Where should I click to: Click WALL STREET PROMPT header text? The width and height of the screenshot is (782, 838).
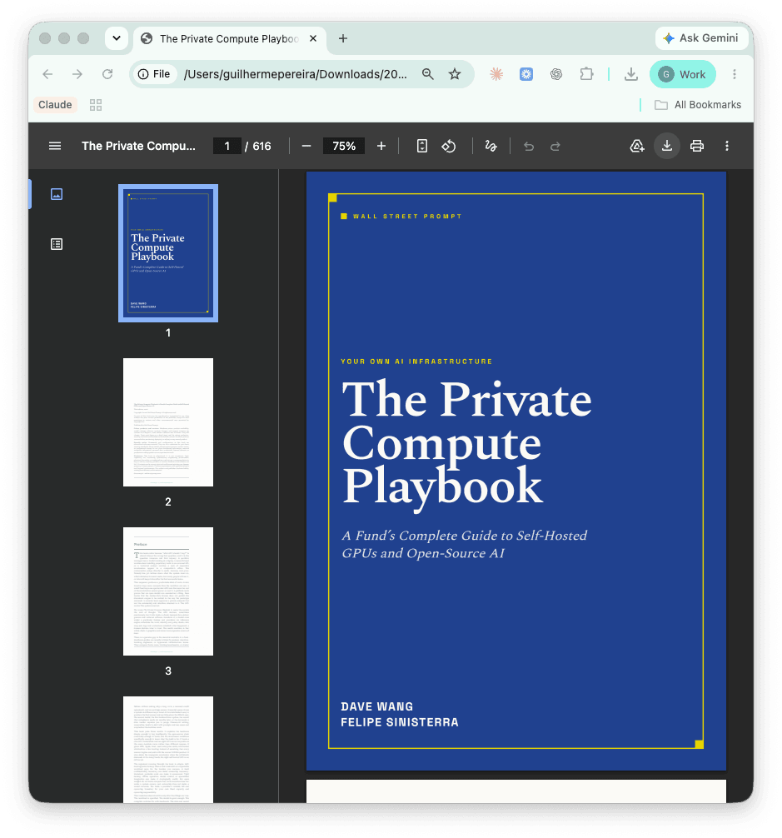407,217
